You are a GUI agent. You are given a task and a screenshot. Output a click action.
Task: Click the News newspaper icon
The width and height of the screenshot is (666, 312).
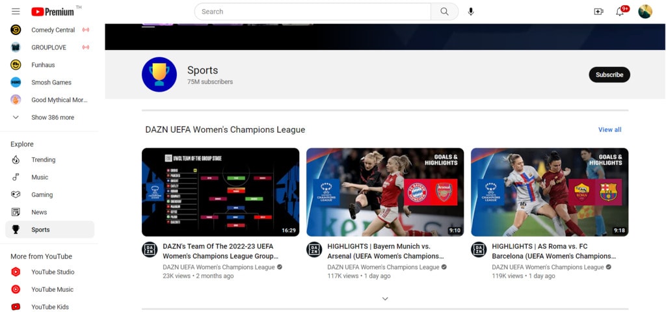pyautogui.click(x=16, y=212)
